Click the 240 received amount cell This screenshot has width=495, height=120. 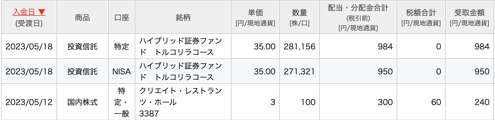(482, 102)
